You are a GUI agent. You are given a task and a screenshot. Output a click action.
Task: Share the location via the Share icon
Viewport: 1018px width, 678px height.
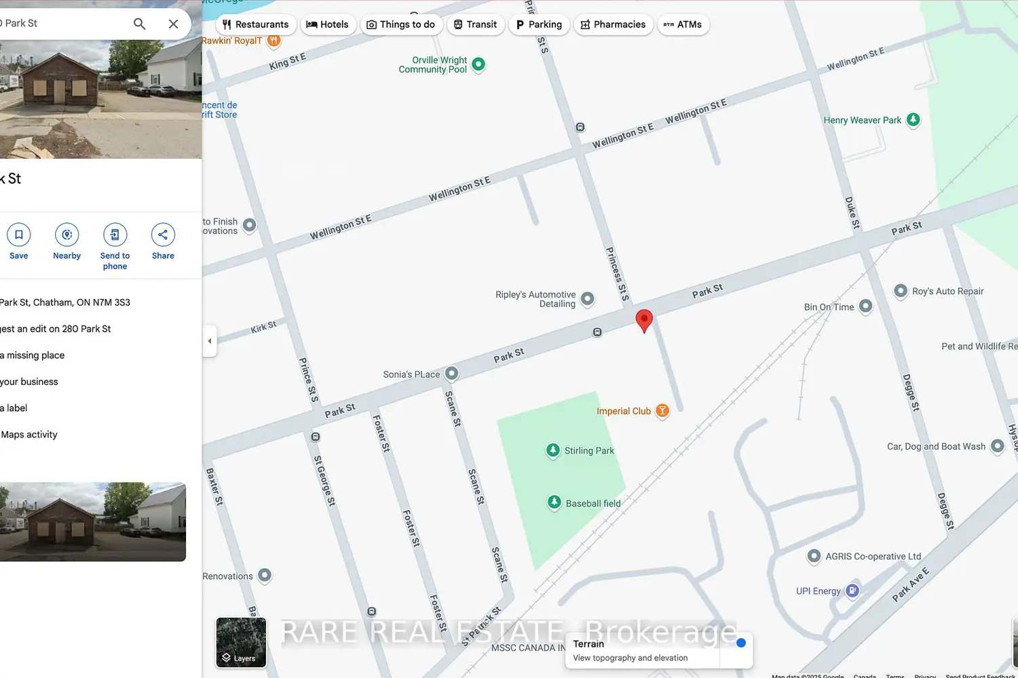tap(163, 234)
